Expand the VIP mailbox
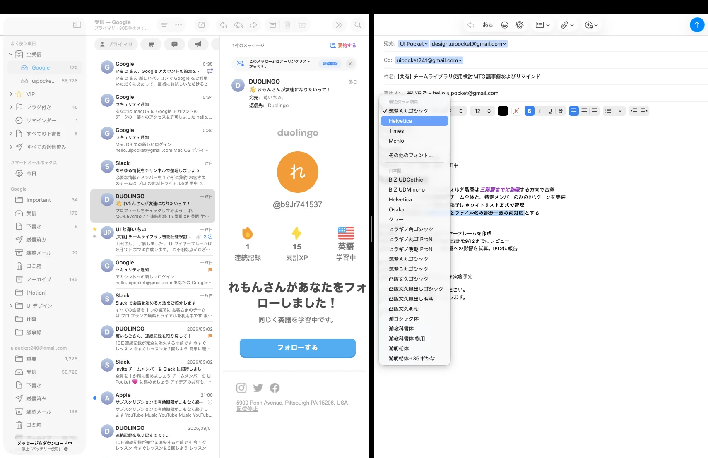This screenshot has height=458, width=708. (x=11, y=94)
